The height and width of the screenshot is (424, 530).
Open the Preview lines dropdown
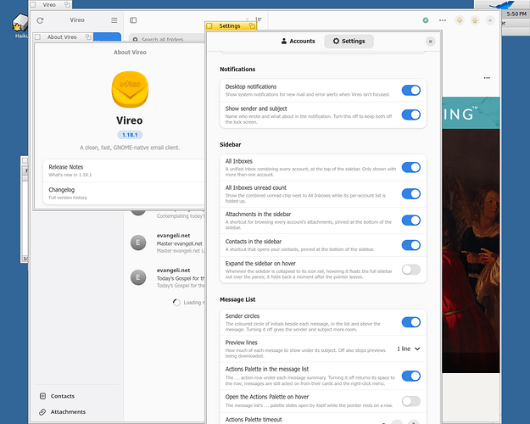click(x=409, y=349)
